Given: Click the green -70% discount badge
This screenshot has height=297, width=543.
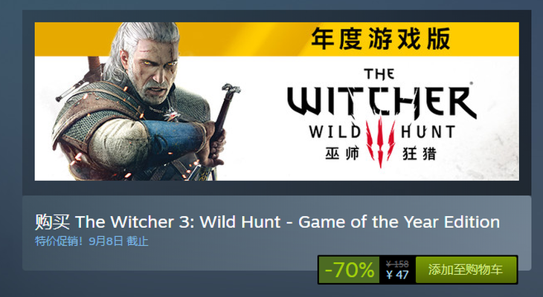Looking at the screenshot, I should (349, 270).
